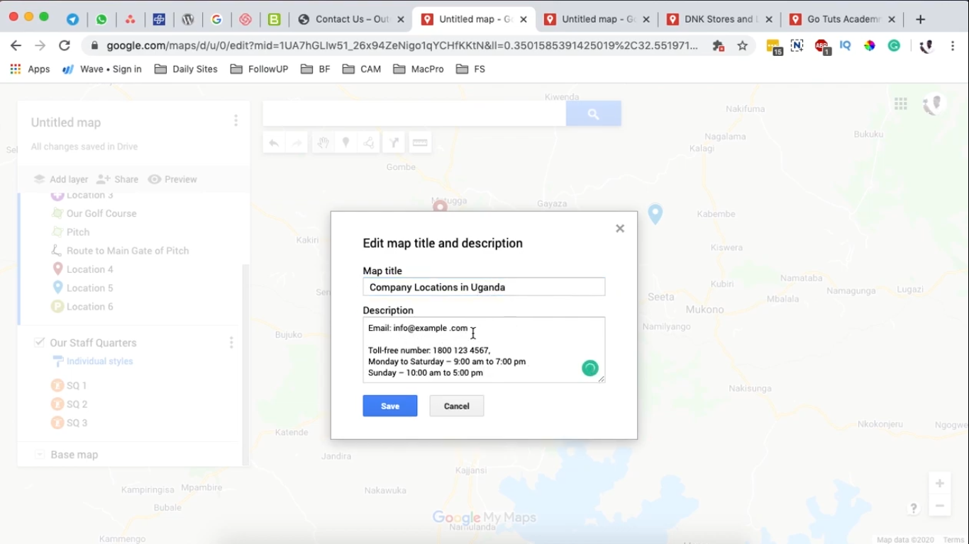Click the Map title input field
The width and height of the screenshot is (969, 544).
[484, 287]
